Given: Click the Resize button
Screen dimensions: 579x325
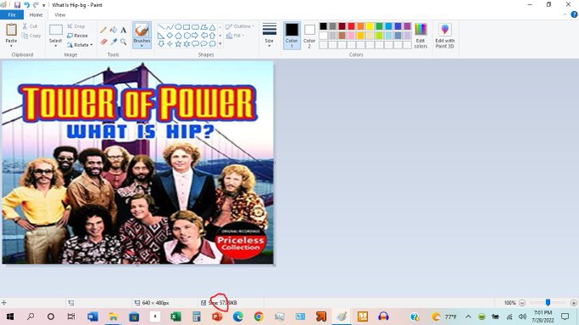Looking at the screenshot, I should tap(77, 36).
